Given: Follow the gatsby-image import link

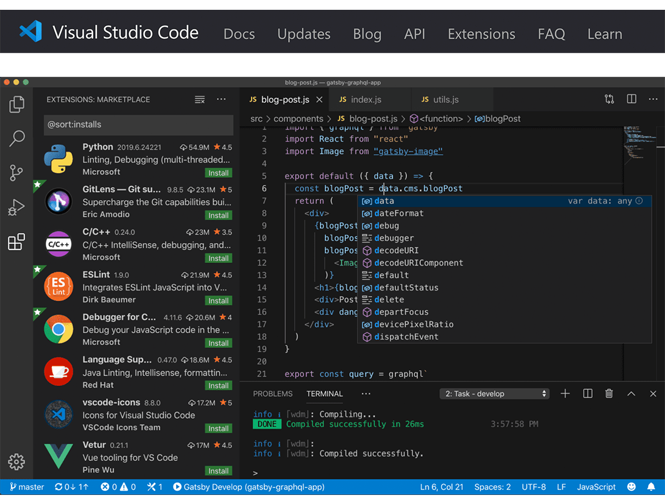Looking at the screenshot, I should [x=408, y=151].
